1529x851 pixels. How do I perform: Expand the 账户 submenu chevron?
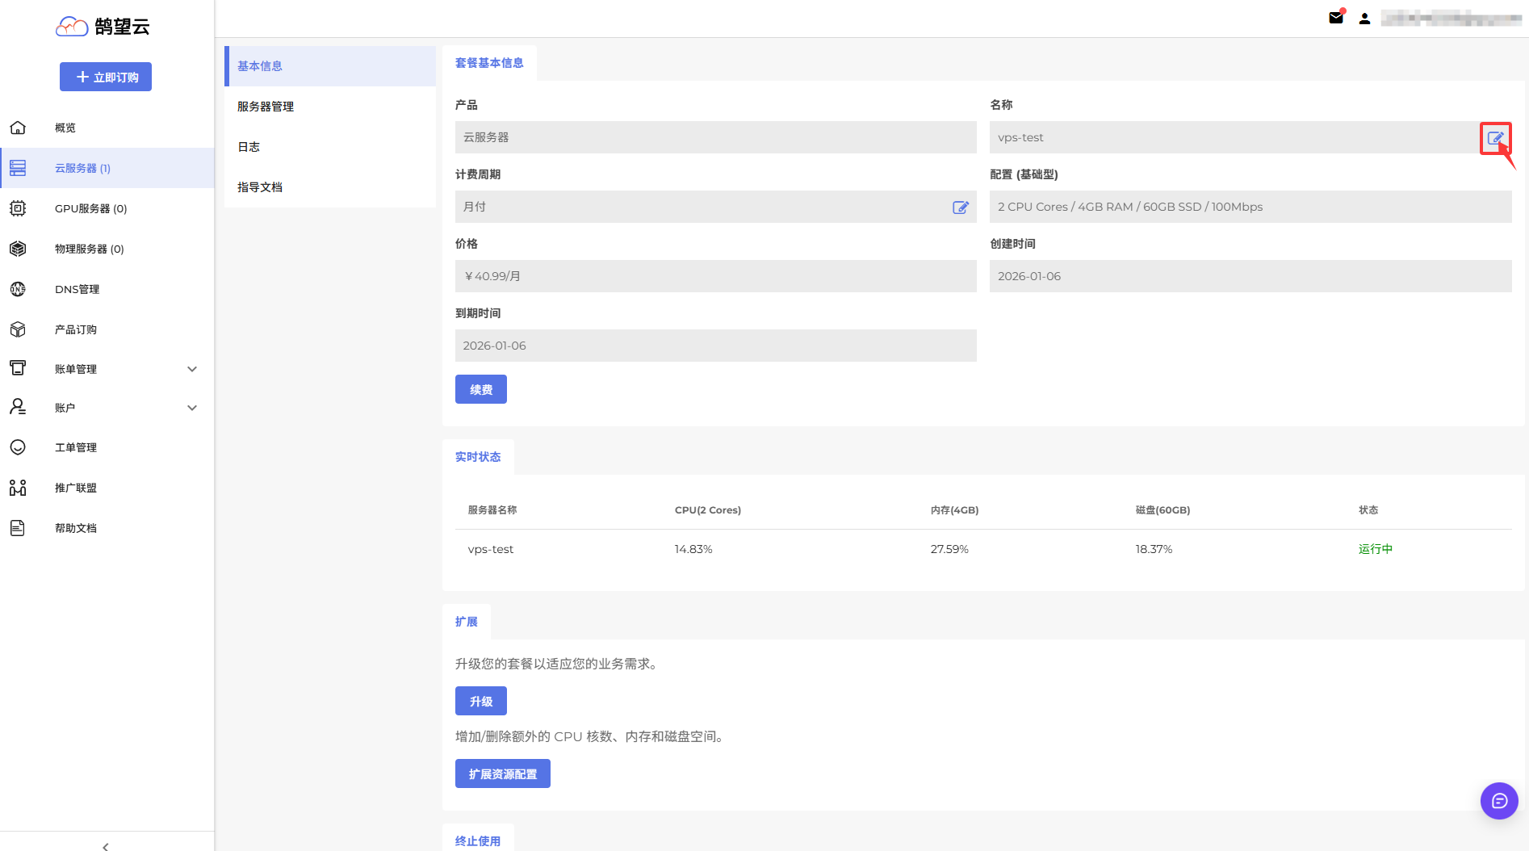[192, 408]
